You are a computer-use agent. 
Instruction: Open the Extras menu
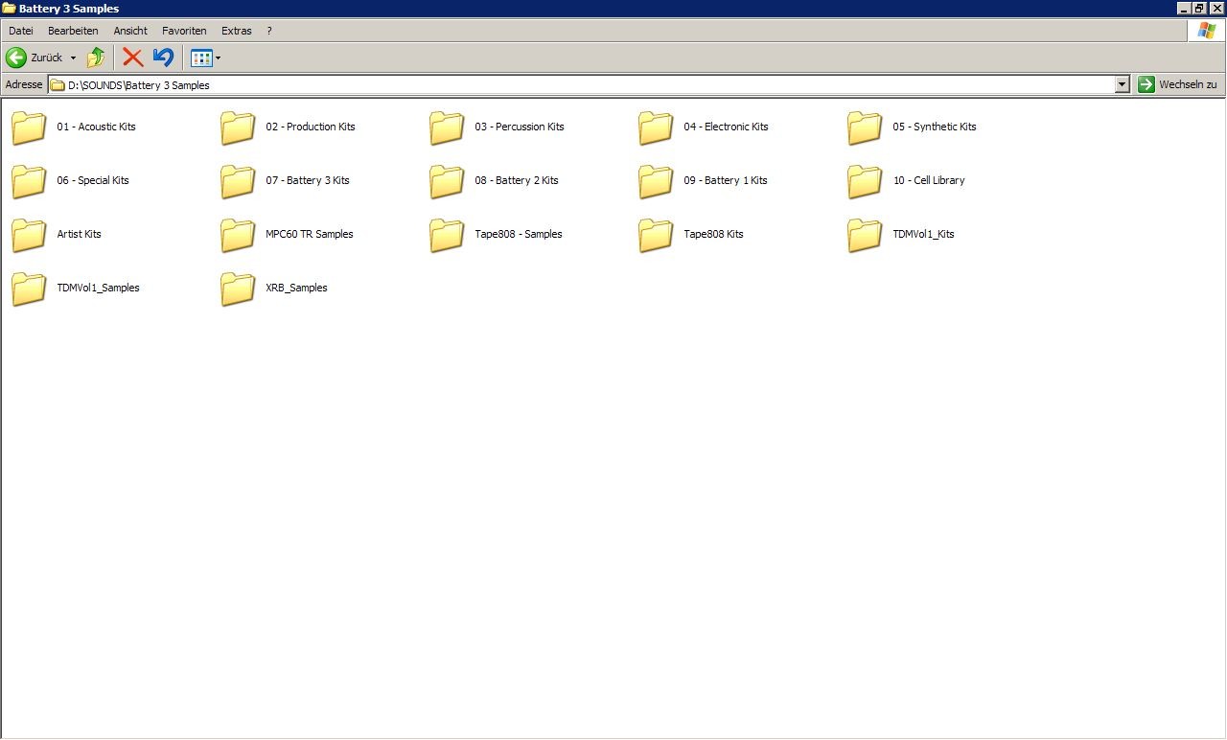pos(236,31)
